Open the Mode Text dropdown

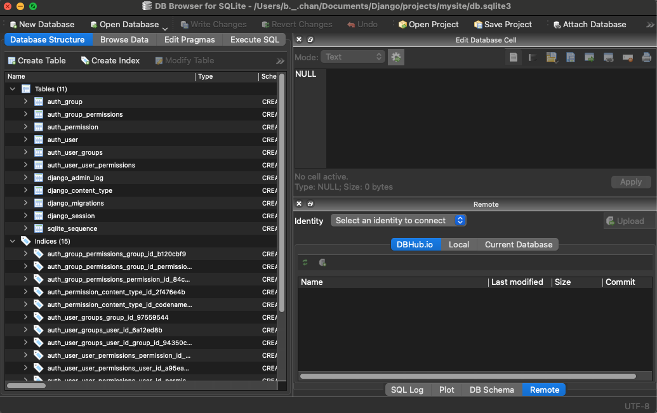pos(352,56)
